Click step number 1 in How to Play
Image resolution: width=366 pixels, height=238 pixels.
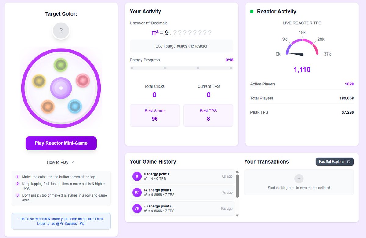pos(18,177)
